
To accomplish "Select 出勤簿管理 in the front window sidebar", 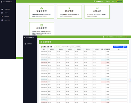I will pos(28,44).
